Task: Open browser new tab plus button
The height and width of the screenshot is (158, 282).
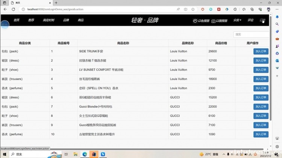Action: 56,3
